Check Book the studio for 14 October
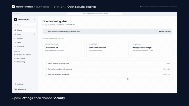 tap(46, 75)
